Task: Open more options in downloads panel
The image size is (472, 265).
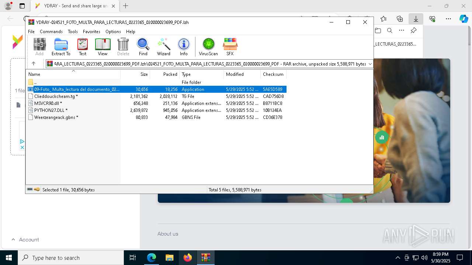Action: pos(402,31)
